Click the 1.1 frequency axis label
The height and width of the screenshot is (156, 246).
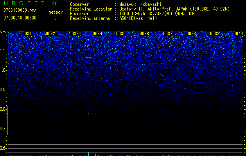3,51
